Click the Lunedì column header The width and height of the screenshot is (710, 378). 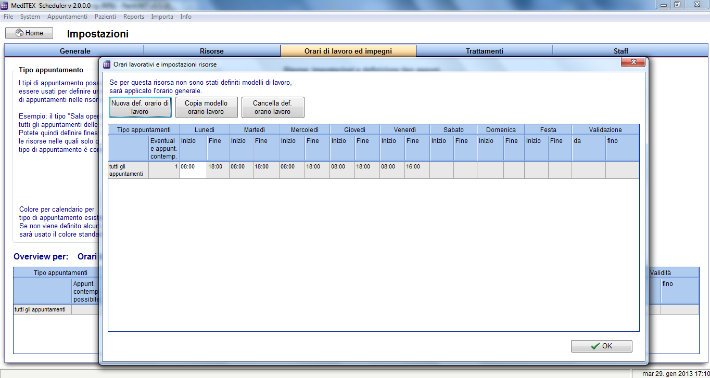205,129
